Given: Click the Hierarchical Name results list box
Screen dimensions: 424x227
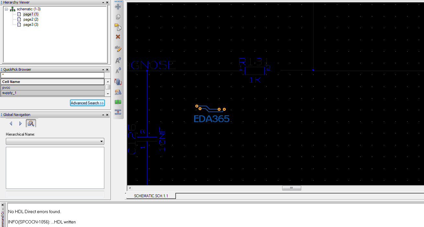Looking at the screenshot, I should point(55,168).
